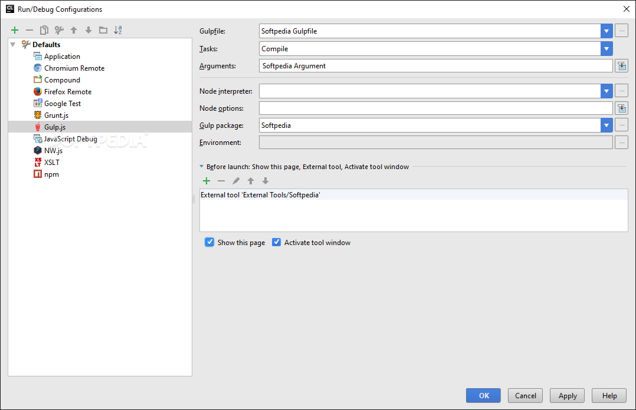Open the Tasks dropdown arrow
The height and width of the screenshot is (410, 636).
(607, 49)
